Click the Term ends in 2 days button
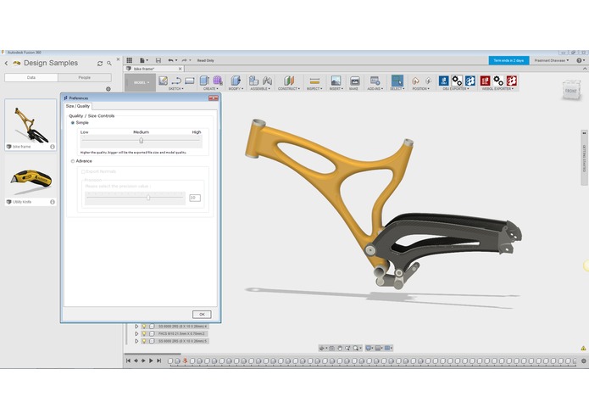 pos(508,60)
